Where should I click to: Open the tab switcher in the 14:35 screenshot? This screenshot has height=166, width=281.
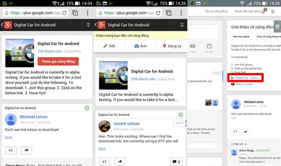(169, 13)
